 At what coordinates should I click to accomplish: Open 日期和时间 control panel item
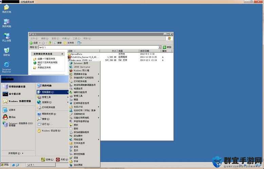click(84, 114)
